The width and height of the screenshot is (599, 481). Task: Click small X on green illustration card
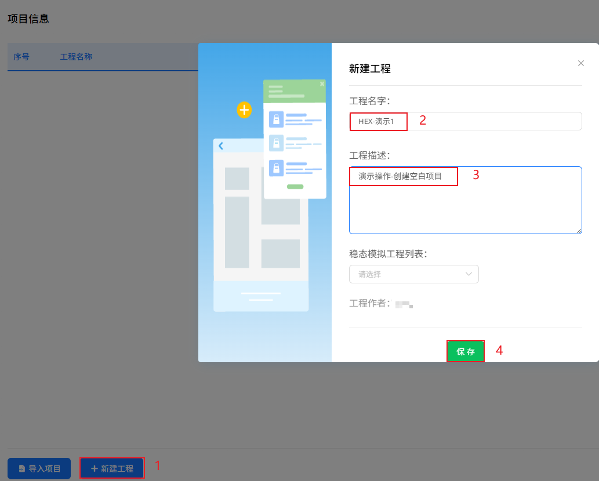coord(322,84)
